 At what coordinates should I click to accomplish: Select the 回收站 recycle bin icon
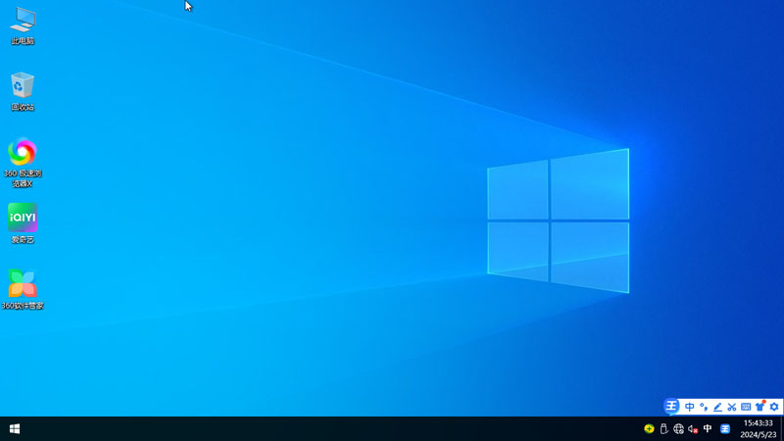click(x=23, y=92)
